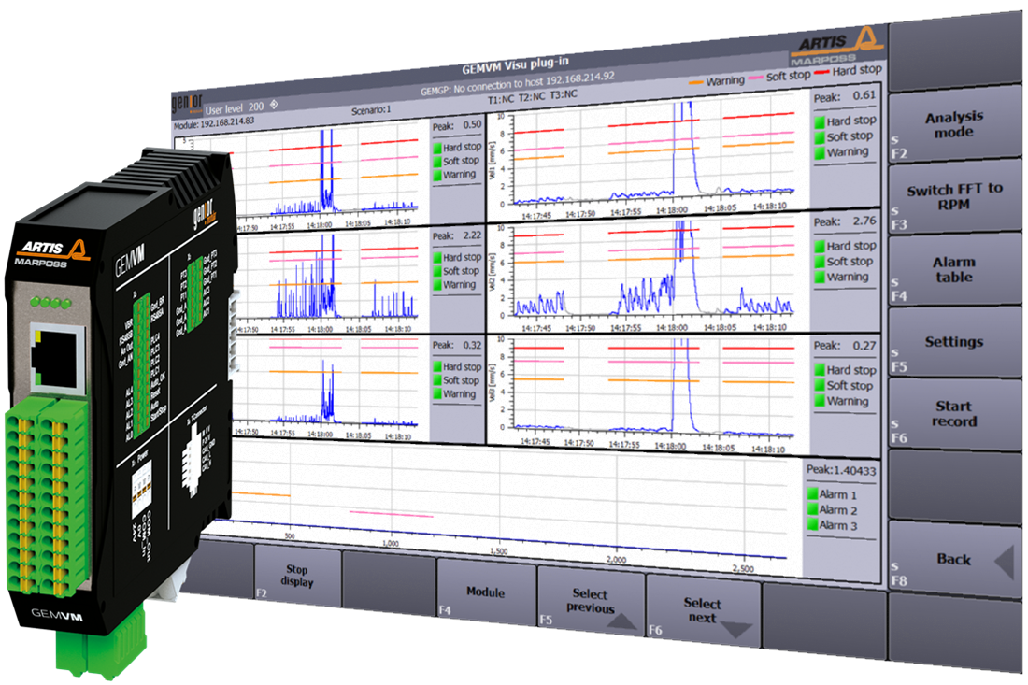This screenshot has height=685, width=1028.
Task: Click the Genior logo in the header
Action: 186,100
